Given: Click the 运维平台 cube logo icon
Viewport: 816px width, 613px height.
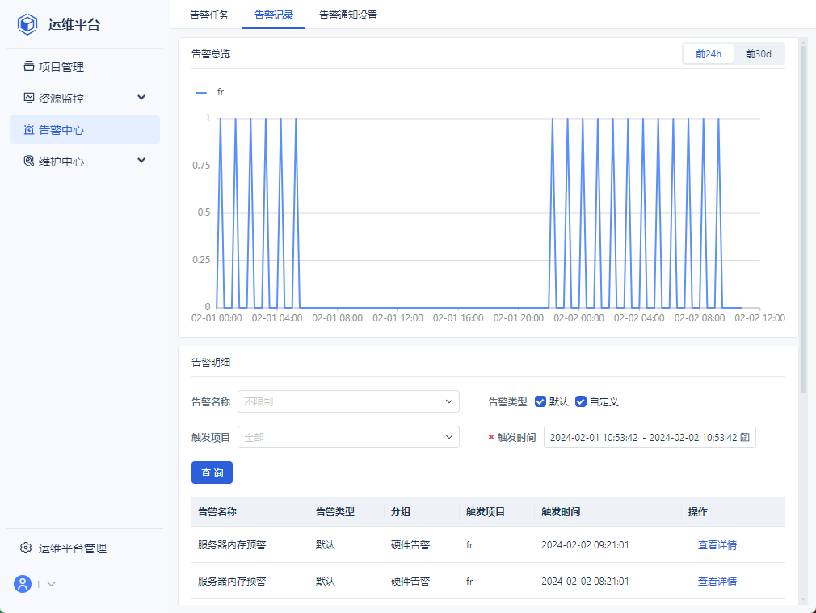Looking at the screenshot, I should pos(28,24).
